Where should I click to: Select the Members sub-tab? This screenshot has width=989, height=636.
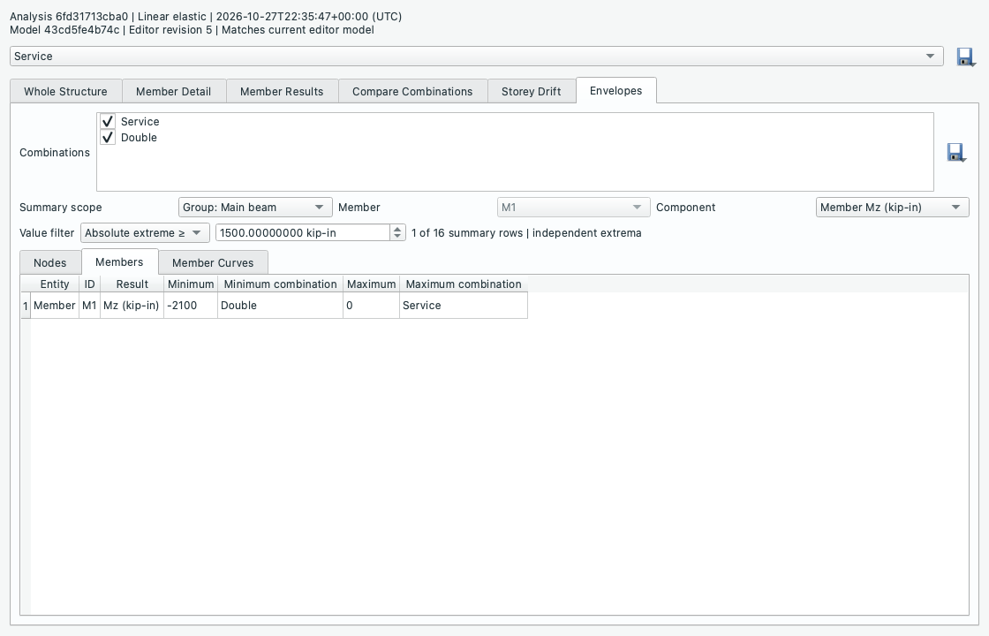tap(119, 261)
